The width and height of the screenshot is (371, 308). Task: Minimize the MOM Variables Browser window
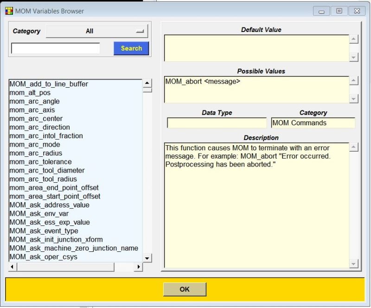pyautogui.click(x=321, y=11)
